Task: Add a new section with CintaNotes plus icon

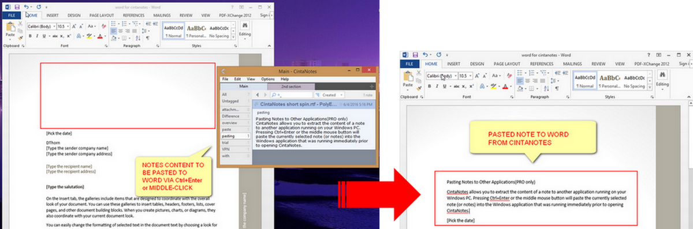Action: (x=372, y=87)
